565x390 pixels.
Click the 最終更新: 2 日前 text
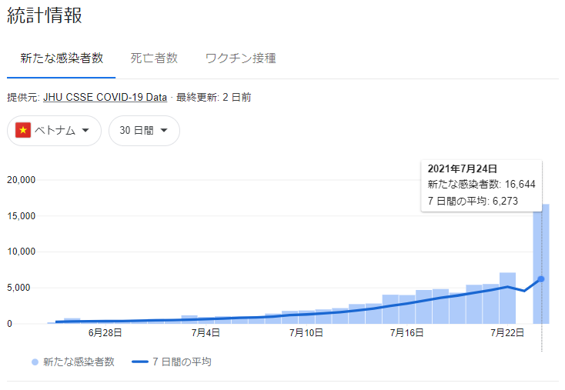click(214, 97)
